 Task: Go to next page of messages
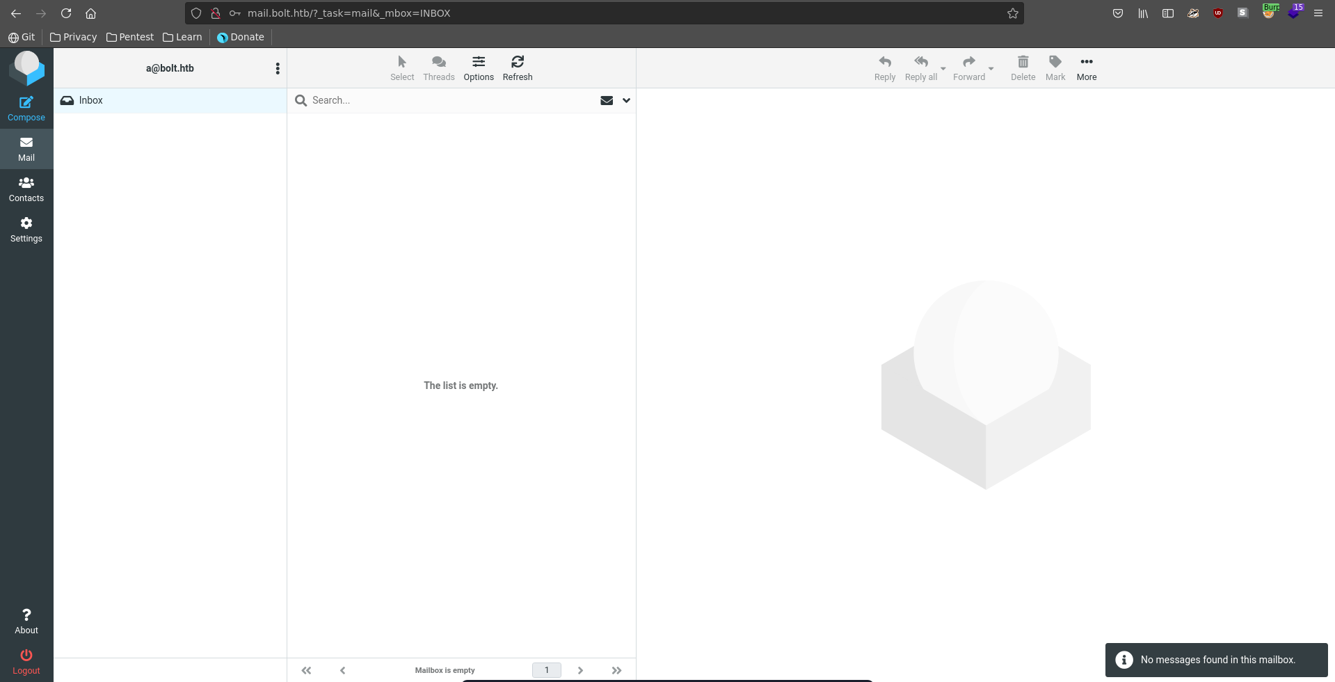(x=580, y=670)
